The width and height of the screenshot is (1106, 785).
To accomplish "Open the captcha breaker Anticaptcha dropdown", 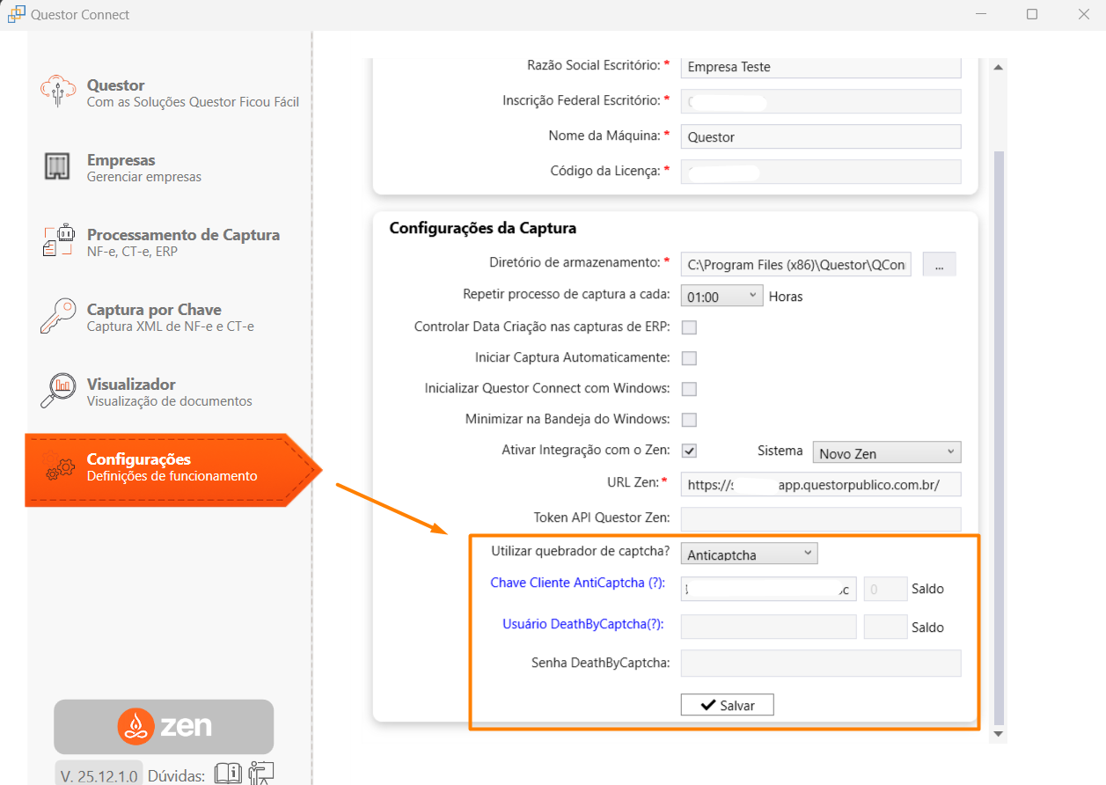I will point(749,554).
